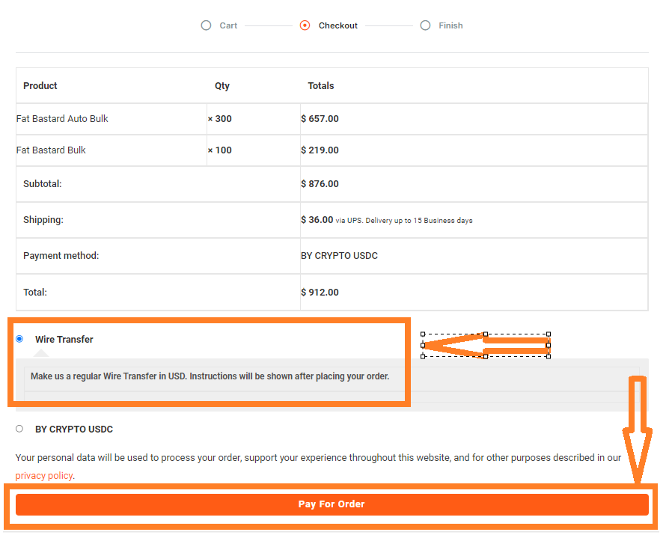The image size is (672, 541).
Task: Select the Checkout step indicator circle
Action: [x=305, y=25]
